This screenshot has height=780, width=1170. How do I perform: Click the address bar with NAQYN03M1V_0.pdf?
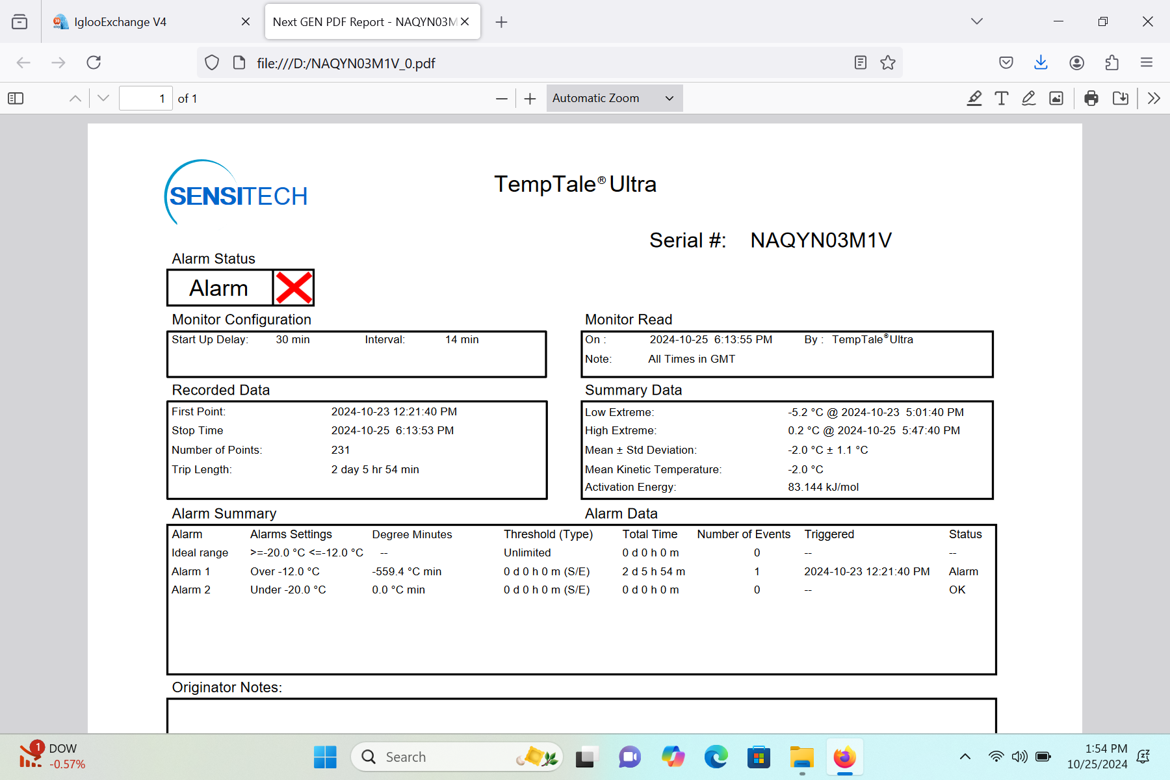549,63
